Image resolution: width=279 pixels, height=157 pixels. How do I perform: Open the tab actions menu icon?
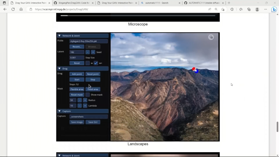4,3
